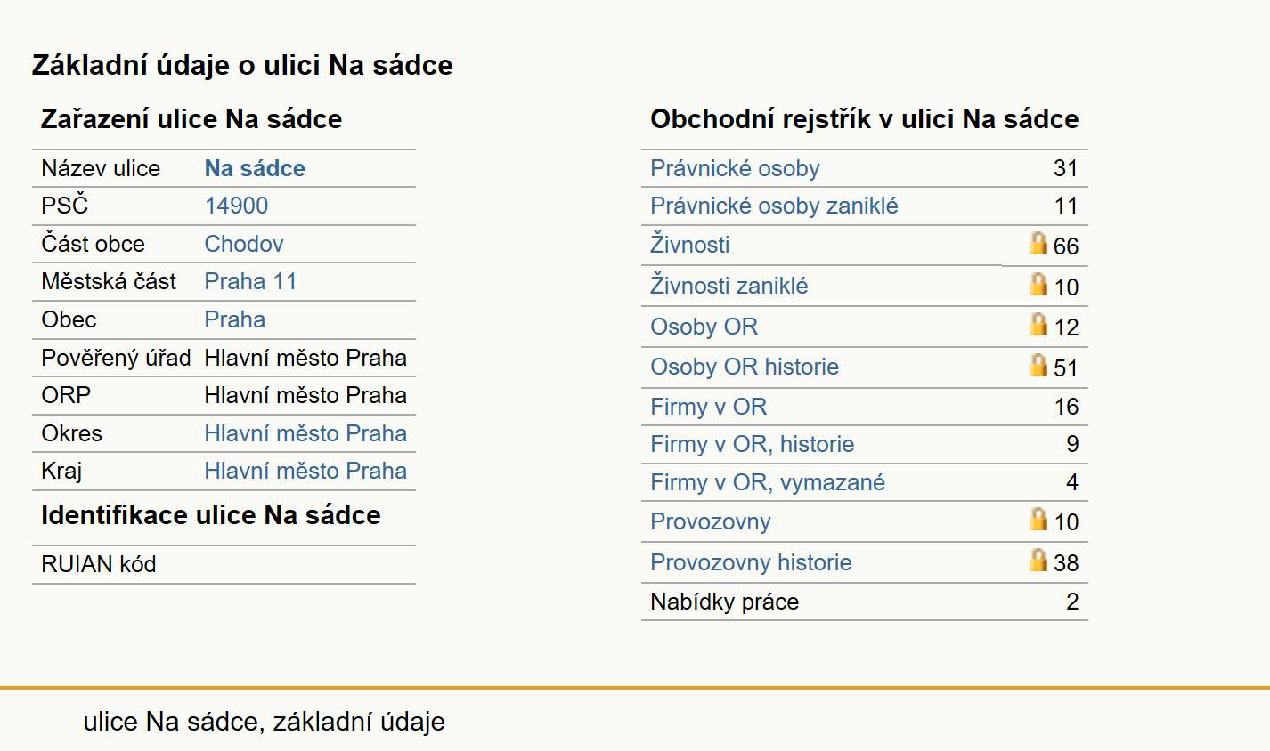Click the padlock in Osoby OR historie row
The width and height of the screenshot is (1270, 751).
(1038, 365)
